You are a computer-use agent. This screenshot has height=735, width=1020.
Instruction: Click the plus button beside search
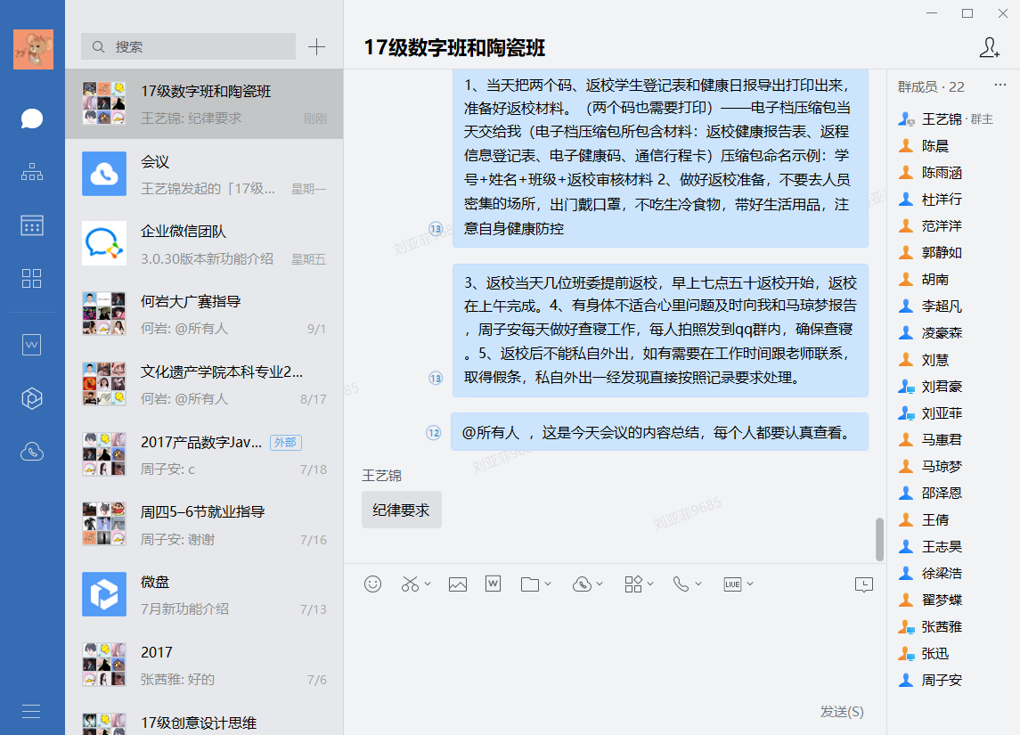[317, 47]
